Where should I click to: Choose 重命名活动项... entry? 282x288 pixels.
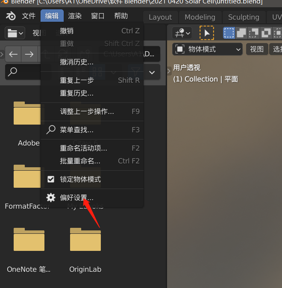[x=92, y=148]
